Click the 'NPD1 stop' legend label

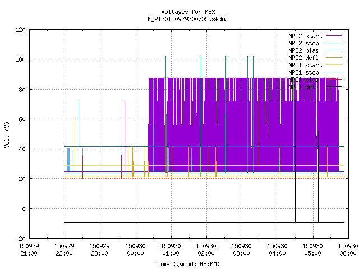point(303,72)
